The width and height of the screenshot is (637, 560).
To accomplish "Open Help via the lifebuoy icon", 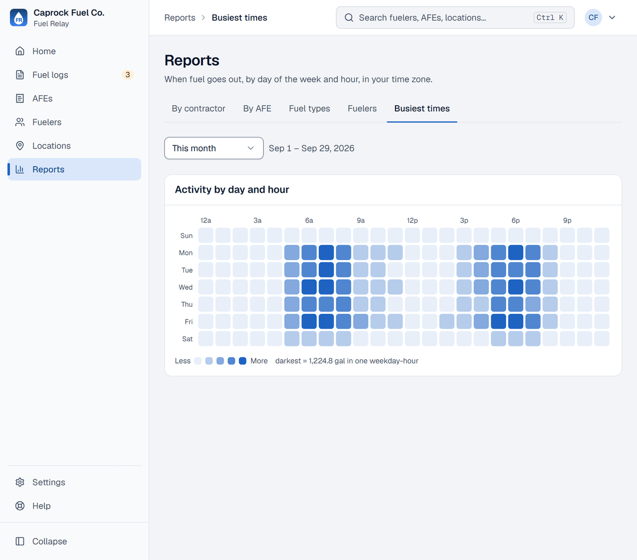I will [20, 506].
